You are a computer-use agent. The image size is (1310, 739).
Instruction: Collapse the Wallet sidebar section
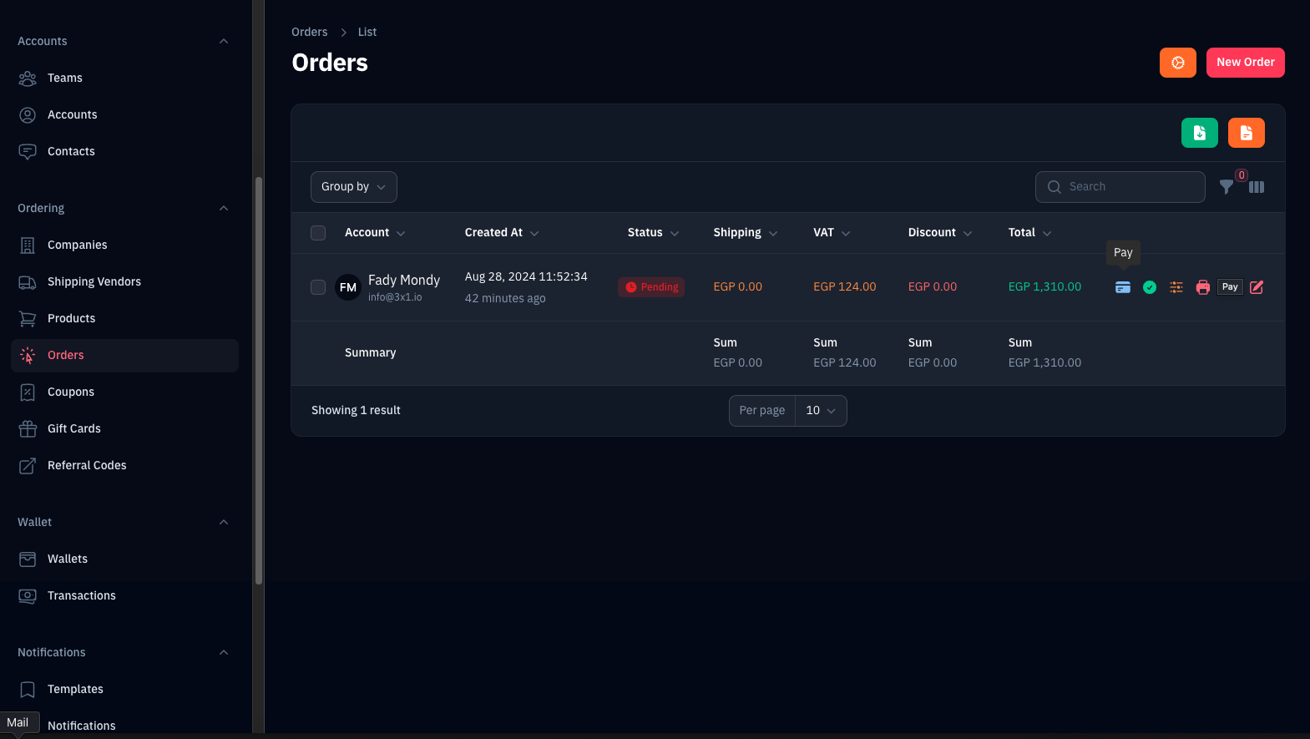[224, 522]
